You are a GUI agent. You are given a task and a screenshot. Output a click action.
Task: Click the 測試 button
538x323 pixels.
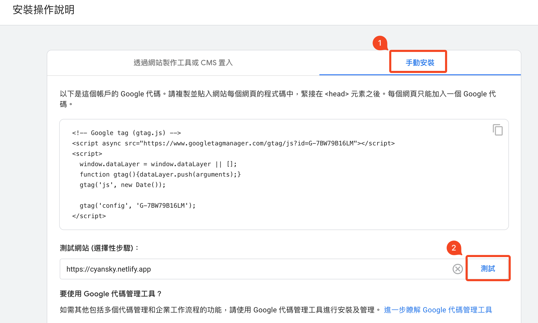pos(488,268)
